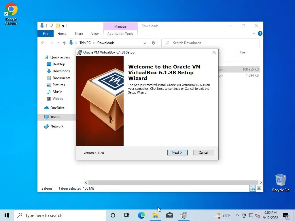Click Properties quick access toolbar icon

click(51, 26)
